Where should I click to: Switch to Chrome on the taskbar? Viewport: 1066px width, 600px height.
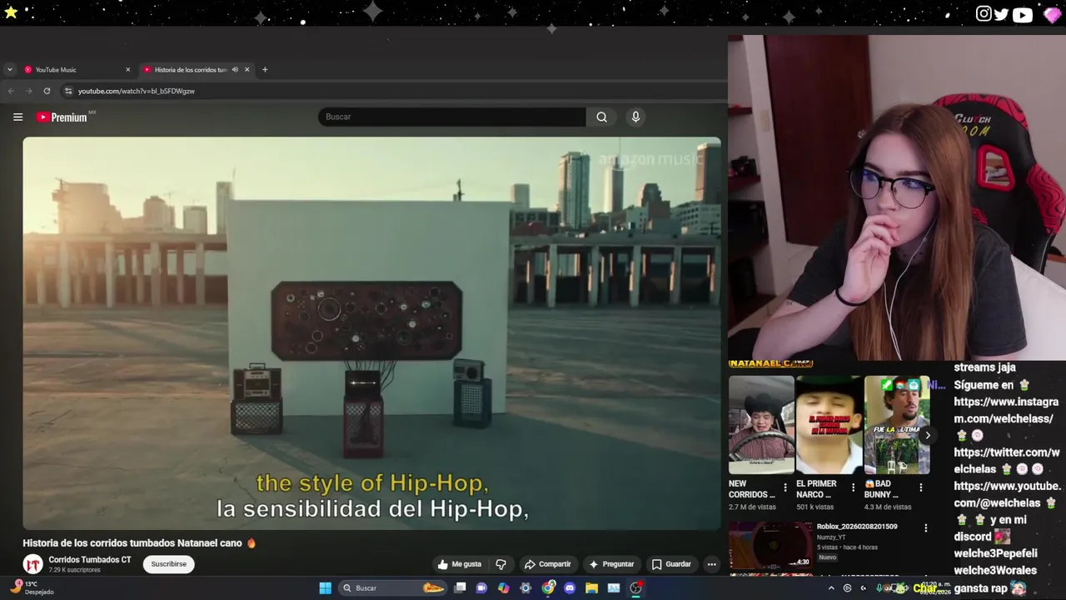pyautogui.click(x=547, y=587)
